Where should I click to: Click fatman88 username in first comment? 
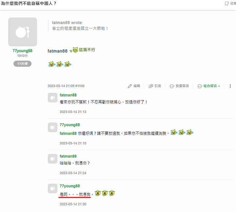[68, 95]
